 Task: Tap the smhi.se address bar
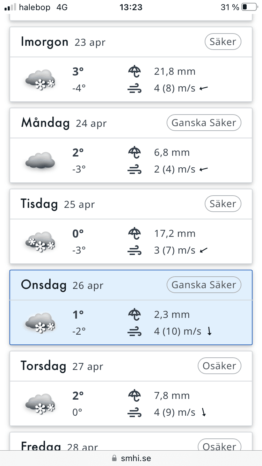[x=131, y=458]
